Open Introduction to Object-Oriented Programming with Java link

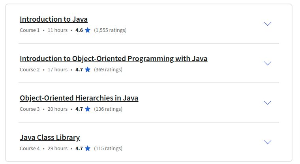pos(114,59)
